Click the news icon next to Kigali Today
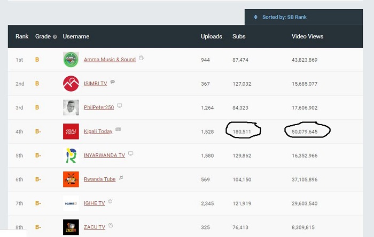The height and width of the screenshot is (237, 374). (x=118, y=129)
